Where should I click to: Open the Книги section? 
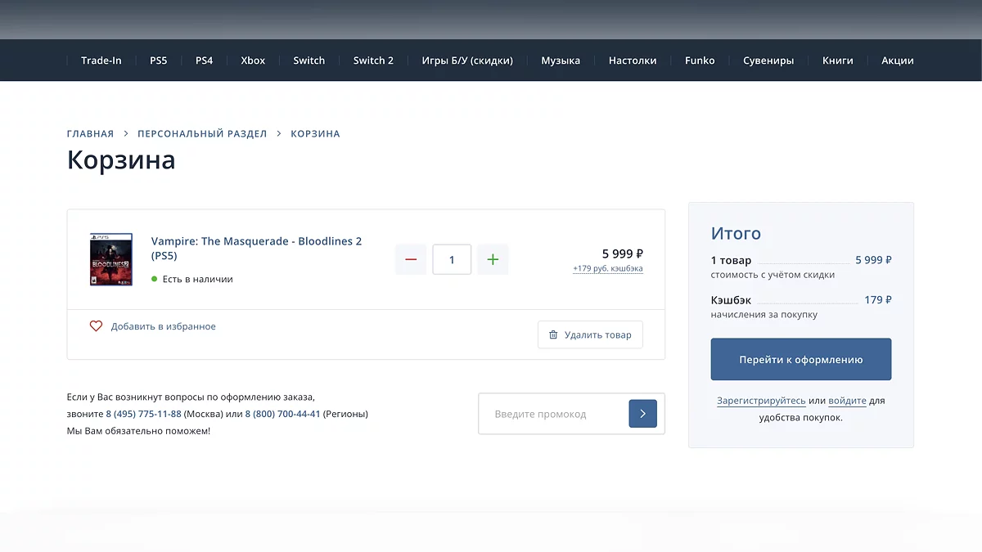coord(838,61)
